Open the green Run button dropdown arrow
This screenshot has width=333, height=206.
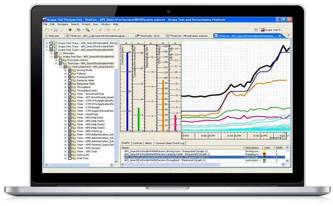tap(83, 30)
